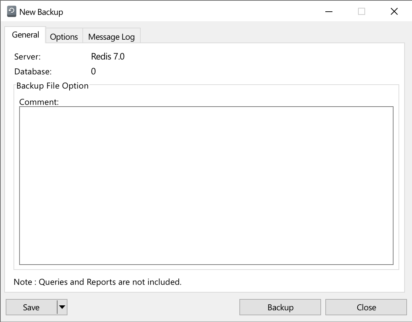Check the message log output
This screenshot has height=322, width=412.
pos(111,36)
